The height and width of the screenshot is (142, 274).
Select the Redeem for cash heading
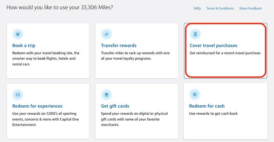207,106
